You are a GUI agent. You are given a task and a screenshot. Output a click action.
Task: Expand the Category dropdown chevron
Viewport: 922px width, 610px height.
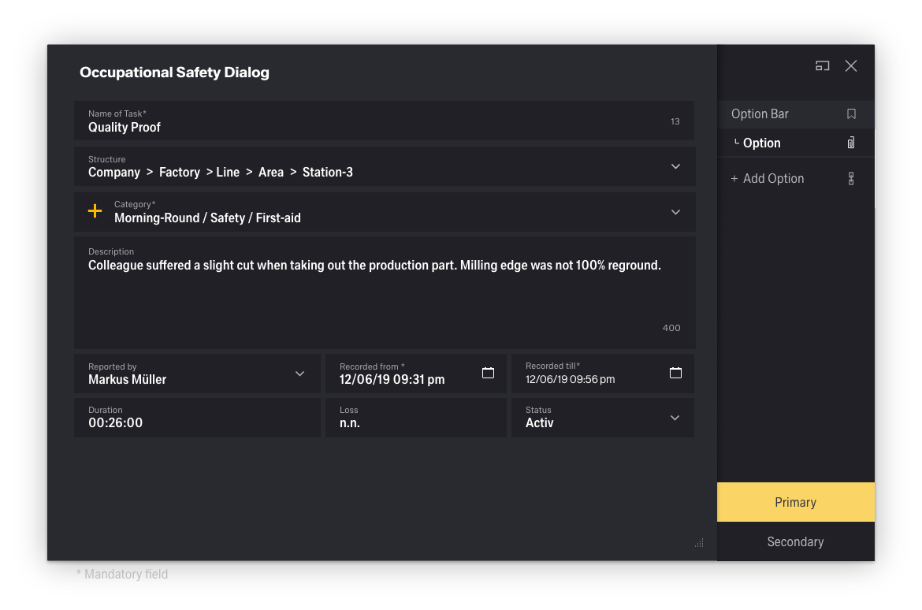(675, 212)
